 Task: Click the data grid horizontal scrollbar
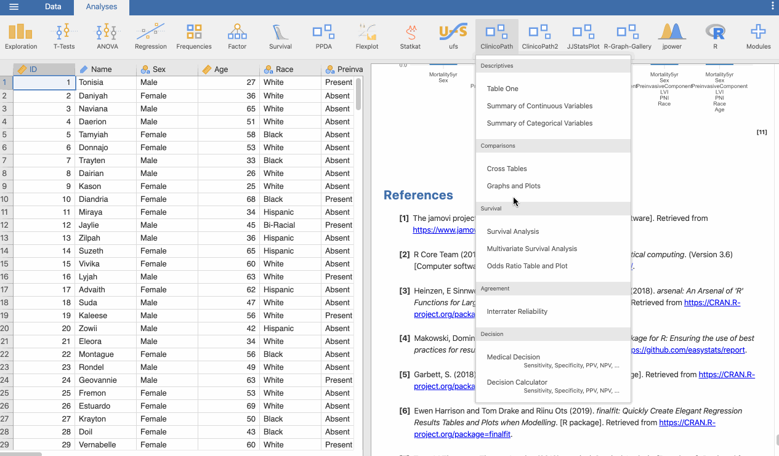click(x=21, y=454)
